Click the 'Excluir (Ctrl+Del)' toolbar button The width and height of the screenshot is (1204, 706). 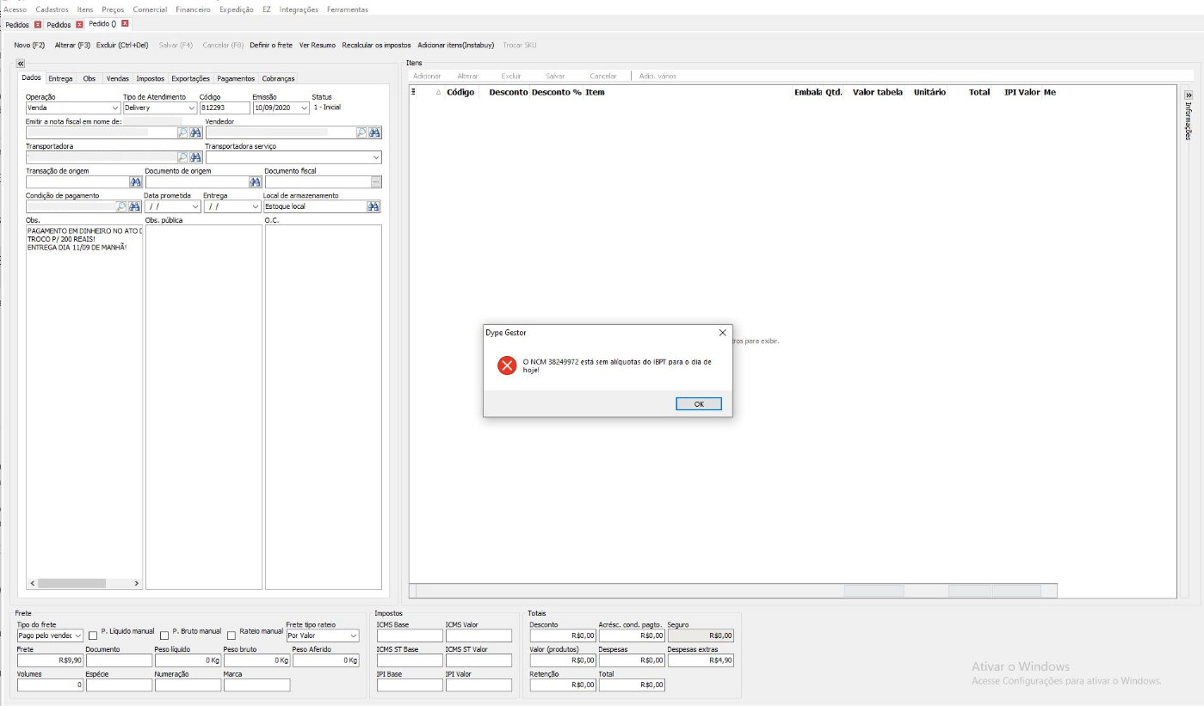[122, 45]
